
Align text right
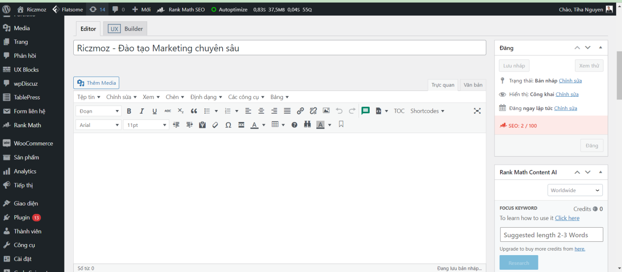274,111
